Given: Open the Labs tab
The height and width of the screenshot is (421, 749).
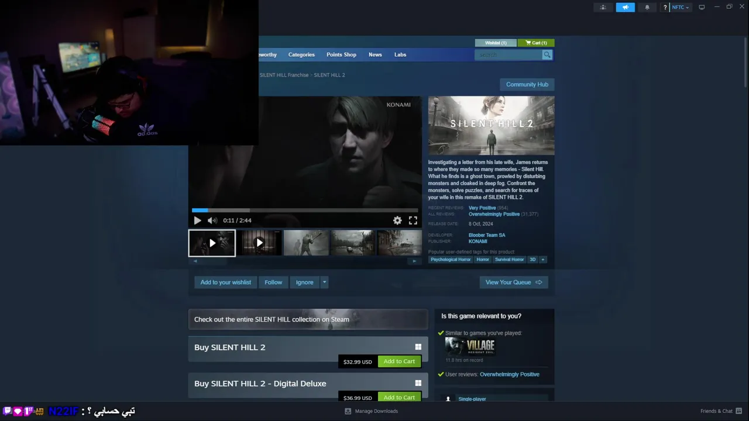Looking at the screenshot, I should pyautogui.click(x=400, y=54).
